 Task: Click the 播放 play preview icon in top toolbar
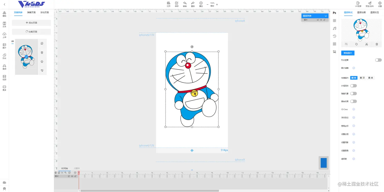click(201, 4)
